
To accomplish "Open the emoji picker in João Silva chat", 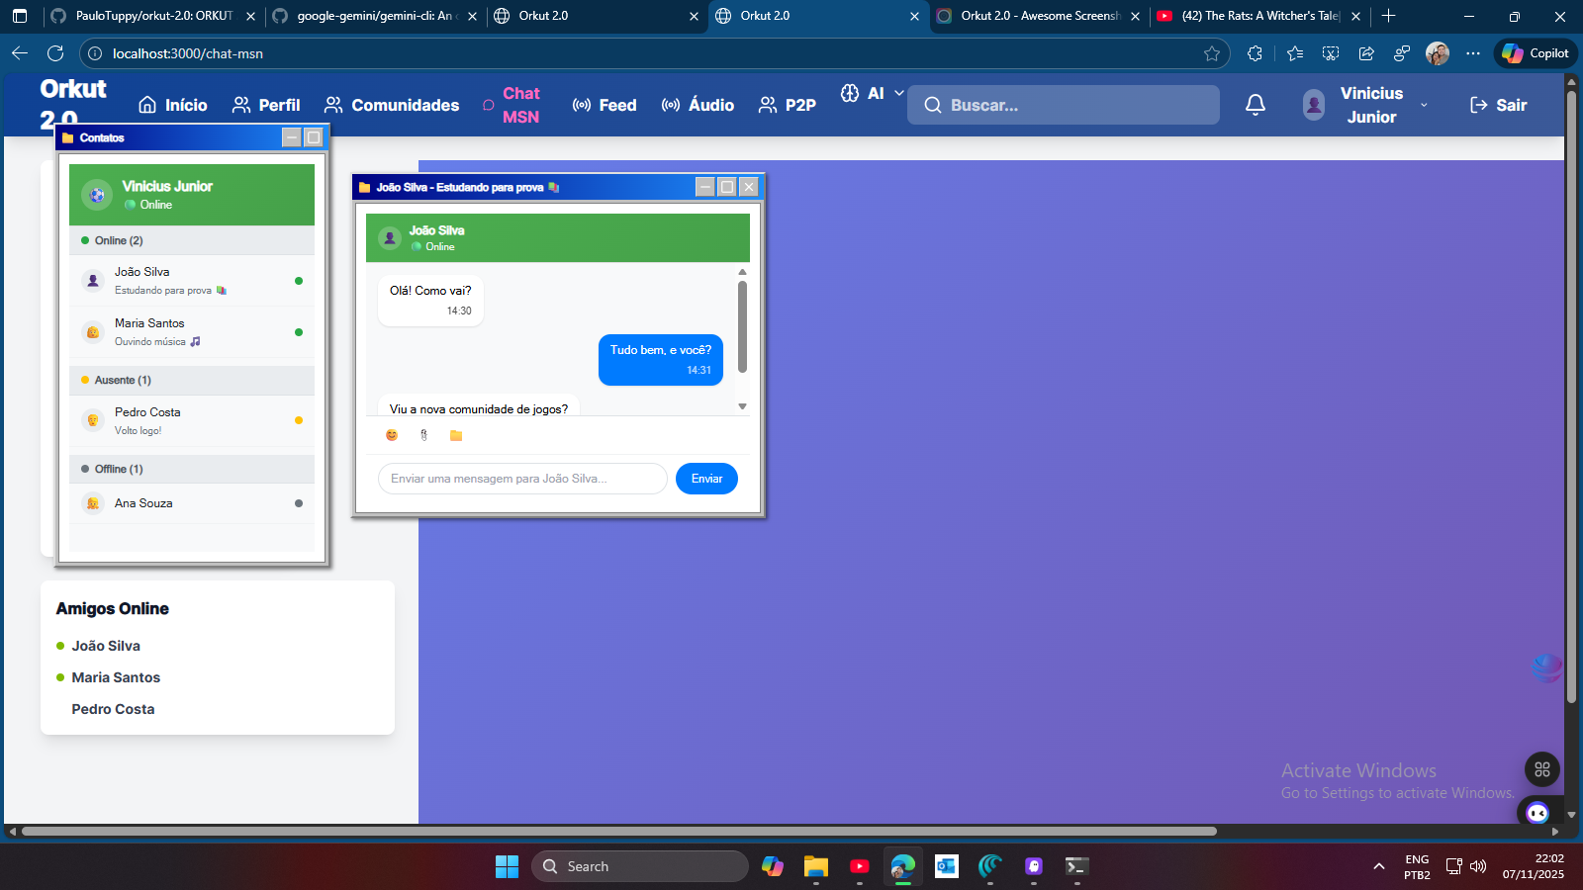I will (392, 435).
